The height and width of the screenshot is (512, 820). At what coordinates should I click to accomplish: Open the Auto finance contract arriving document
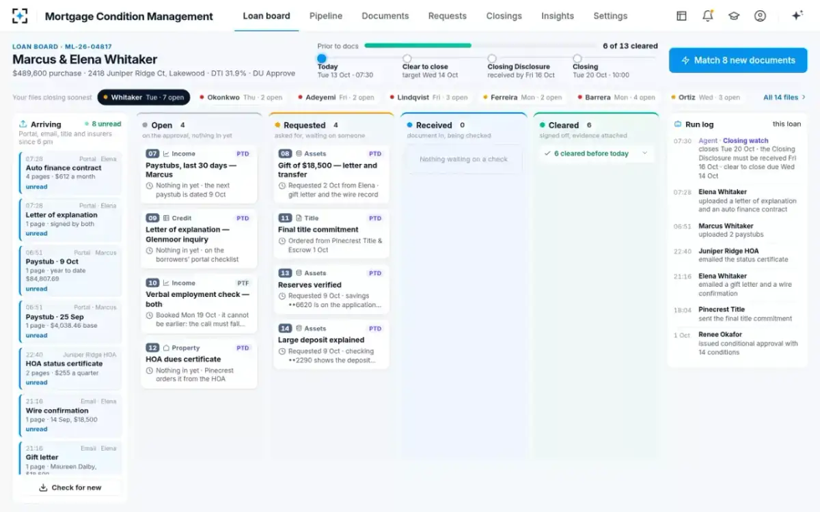70,173
